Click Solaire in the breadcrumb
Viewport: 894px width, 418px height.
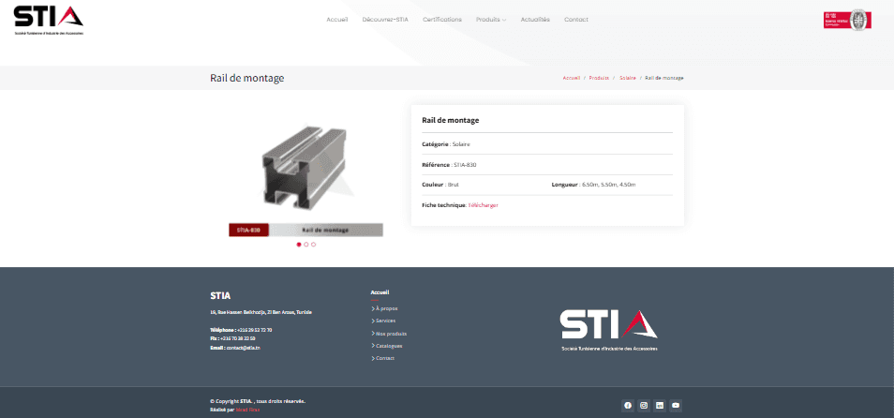tap(628, 78)
